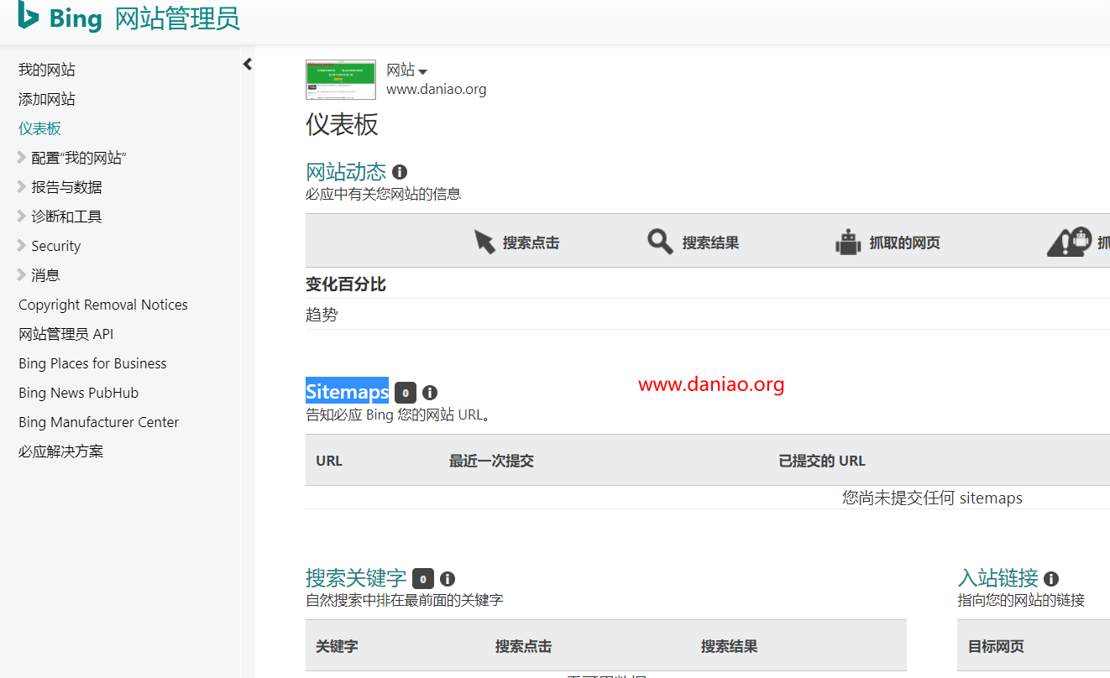Screen dimensions: 1110x678
Task: Click the robot icon for 抓取的网页
Action: tap(848, 242)
